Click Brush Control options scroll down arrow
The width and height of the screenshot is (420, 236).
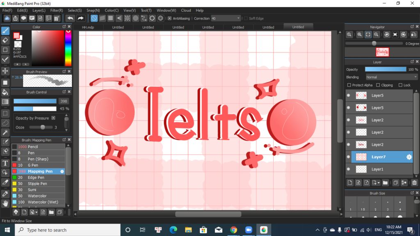click(x=66, y=130)
